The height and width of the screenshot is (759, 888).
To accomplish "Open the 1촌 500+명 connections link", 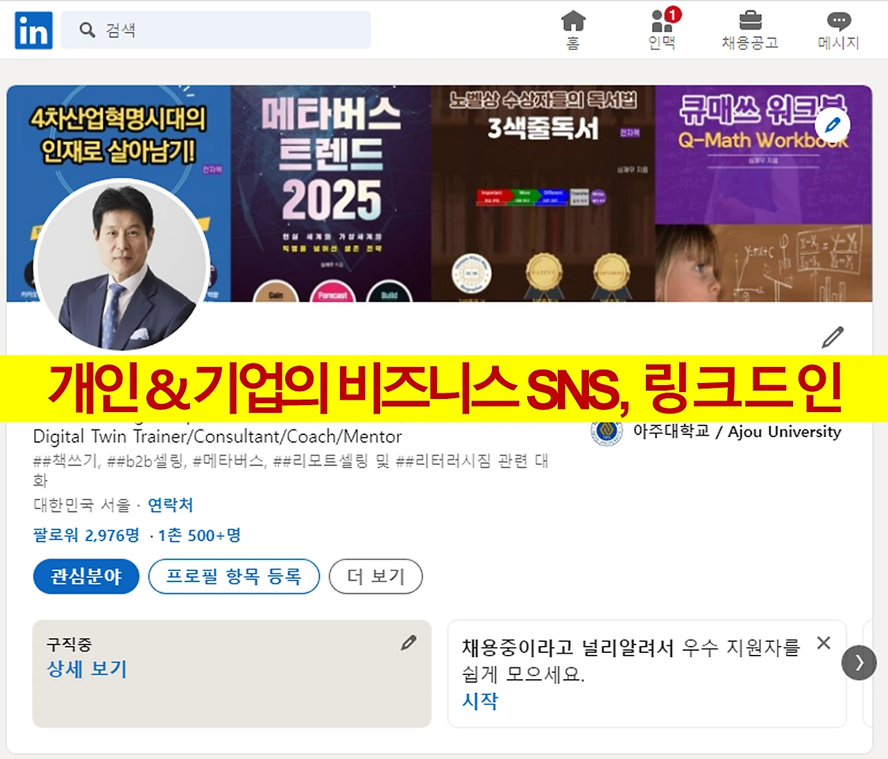I will 199,535.
